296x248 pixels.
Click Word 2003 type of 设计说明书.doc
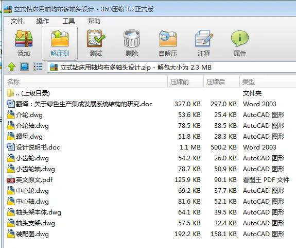259,147
